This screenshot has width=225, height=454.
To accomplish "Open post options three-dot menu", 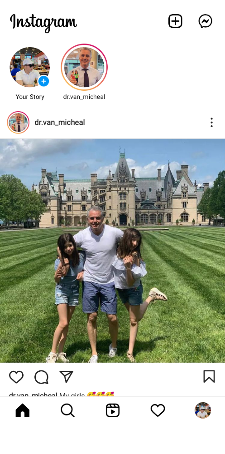I will click(211, 123).
